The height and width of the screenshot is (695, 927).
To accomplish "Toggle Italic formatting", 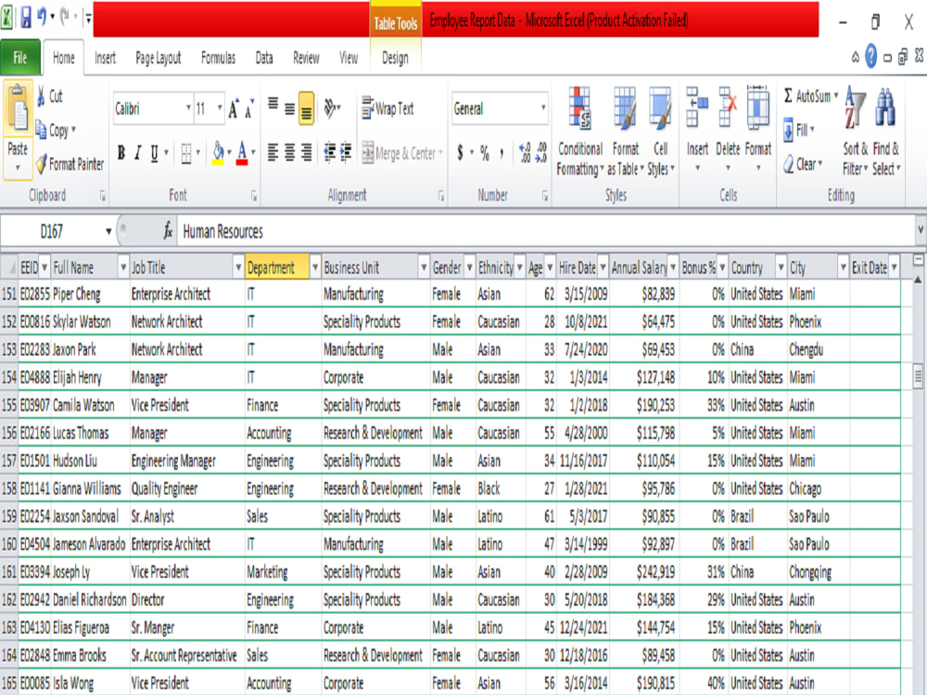I will (x=138, y=153).
